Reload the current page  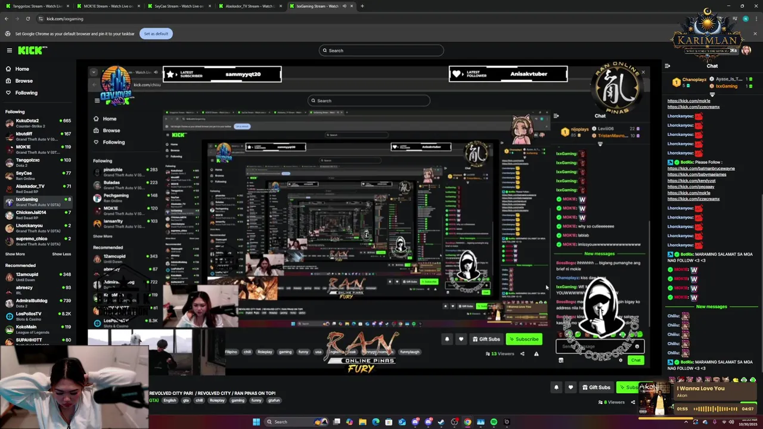tap(27, 18)
